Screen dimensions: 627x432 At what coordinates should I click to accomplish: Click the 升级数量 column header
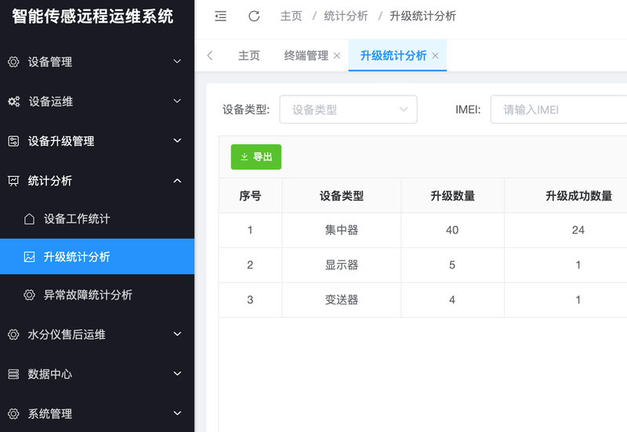452,196
